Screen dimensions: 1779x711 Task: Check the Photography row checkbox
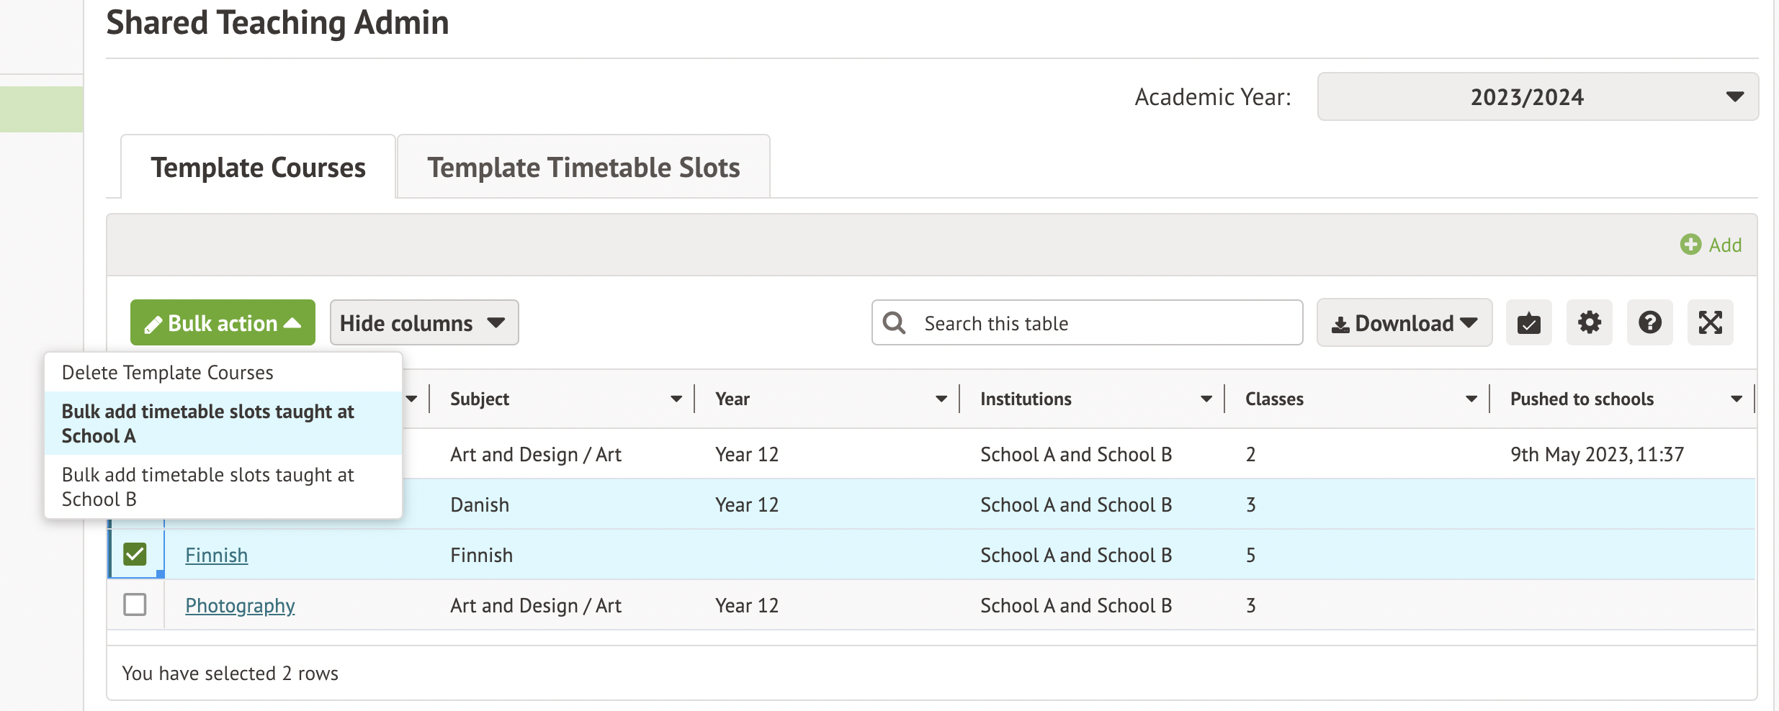point(135,604)
